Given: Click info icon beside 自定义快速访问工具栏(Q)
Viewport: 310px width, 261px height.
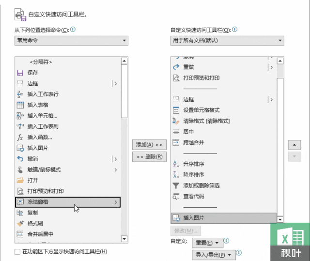Looking at the screenshot, I should tap(234, 30).
